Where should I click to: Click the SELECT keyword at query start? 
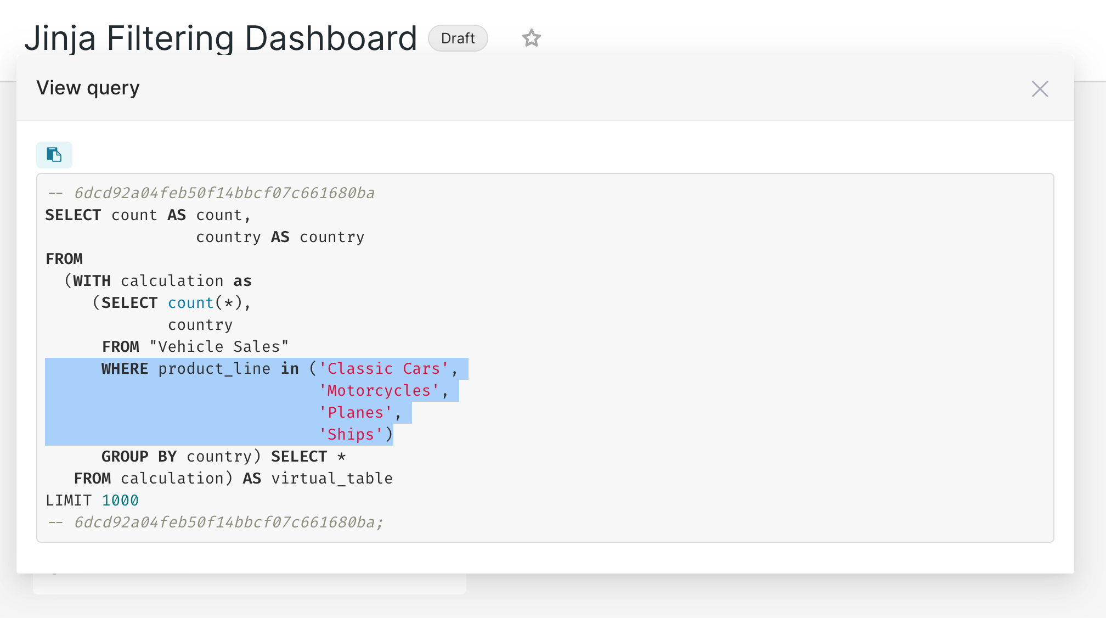[73, 215]
